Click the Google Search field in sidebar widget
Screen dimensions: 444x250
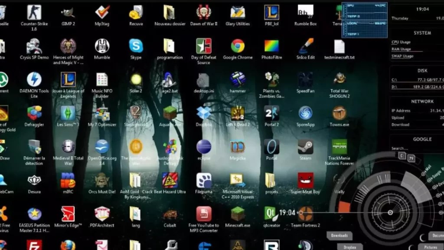pos(417,148)
